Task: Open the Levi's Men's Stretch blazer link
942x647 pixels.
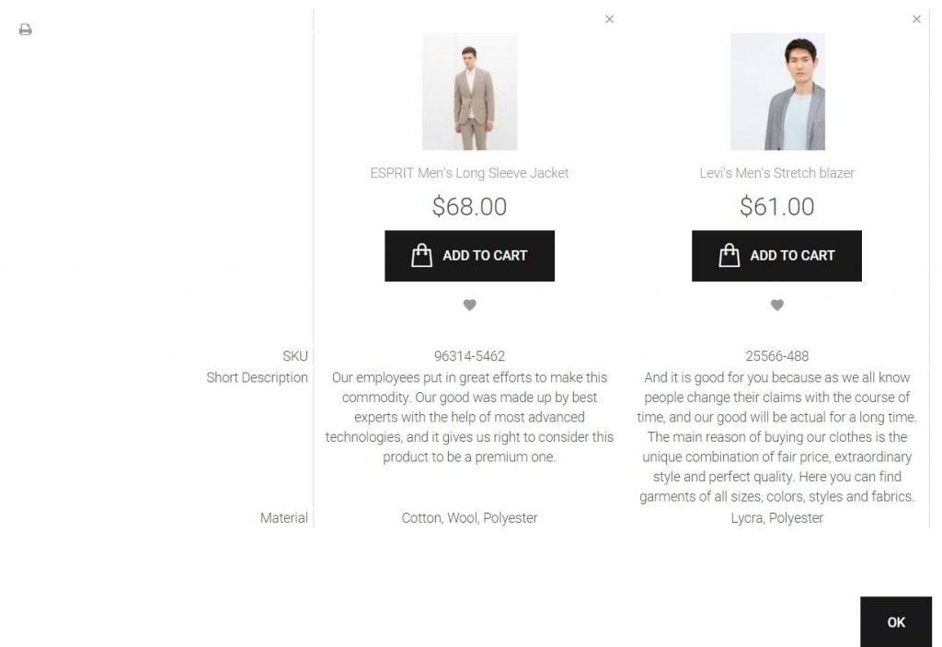Action: pos(776,173)
